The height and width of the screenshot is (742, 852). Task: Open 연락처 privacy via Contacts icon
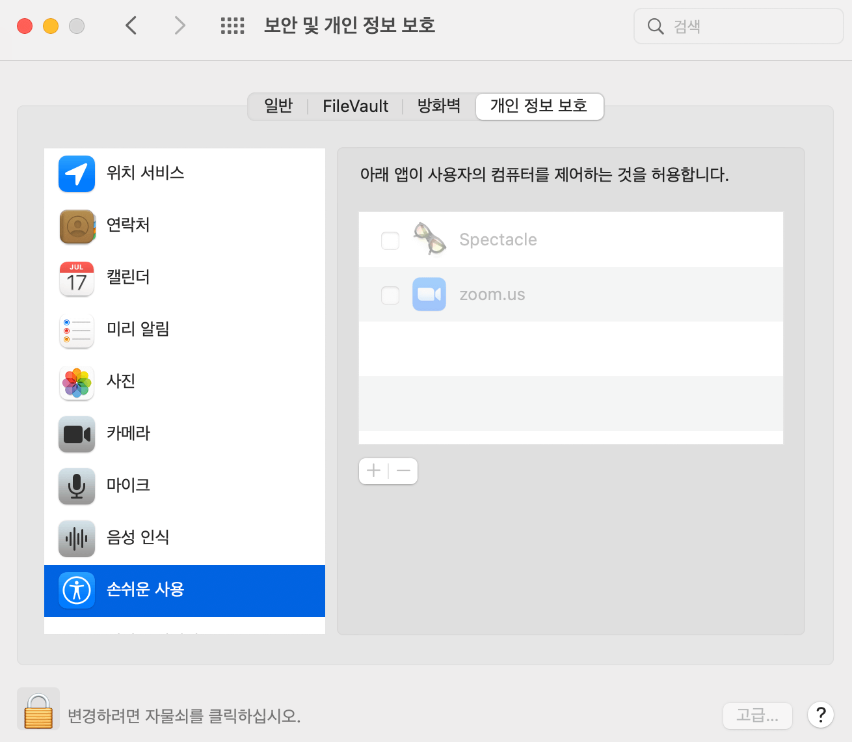click(76, 226)
